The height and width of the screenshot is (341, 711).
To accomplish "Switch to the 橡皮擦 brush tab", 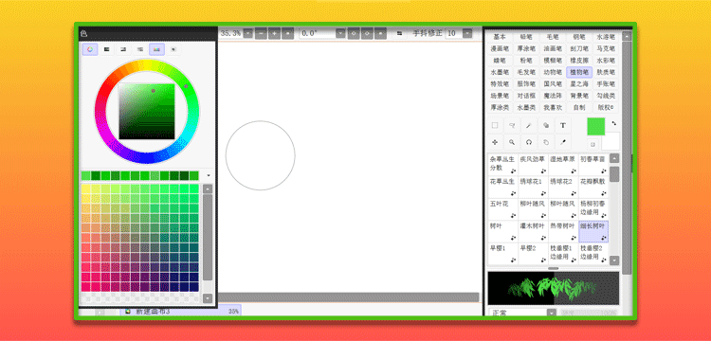I will click(x=579, y=61).
